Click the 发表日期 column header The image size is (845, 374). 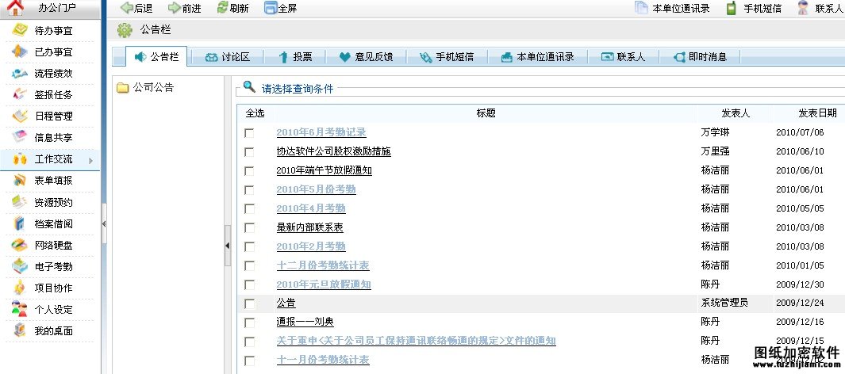click(817, 113)
